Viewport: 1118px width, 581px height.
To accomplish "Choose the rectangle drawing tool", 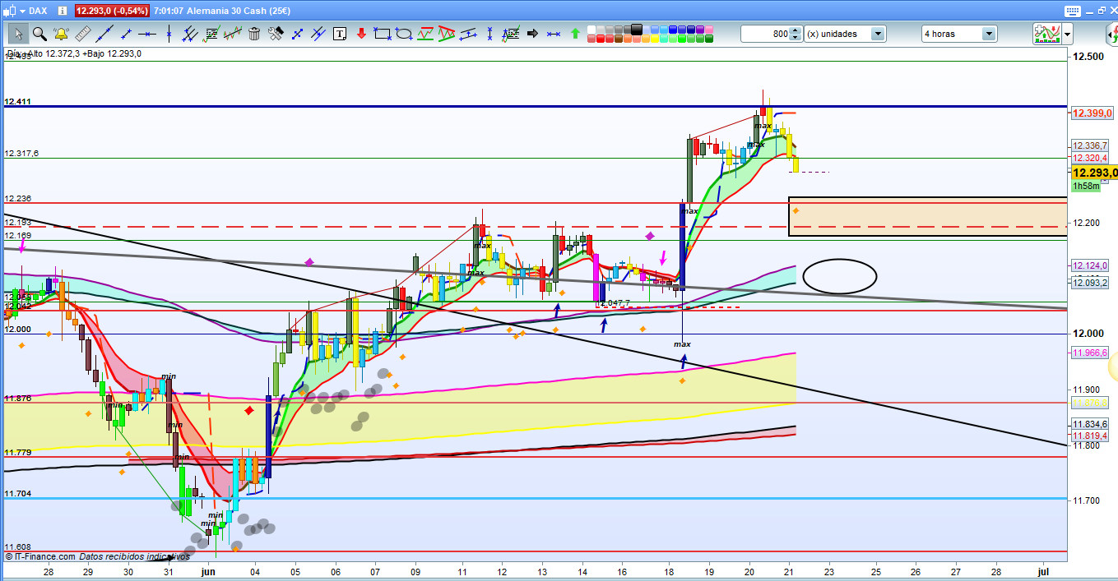I will point(382,34).
